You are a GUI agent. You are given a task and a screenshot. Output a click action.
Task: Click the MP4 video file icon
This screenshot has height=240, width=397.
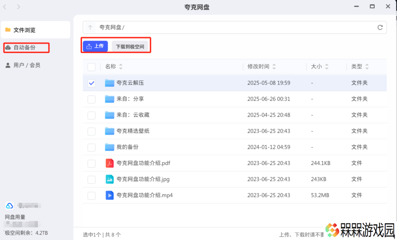point(110,195)
